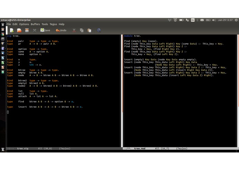Click the Chrome icon in the launcher
239x170 pixels.
3,34
